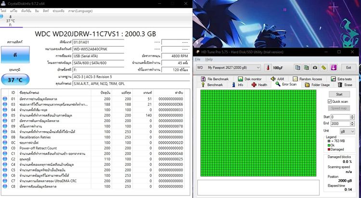Viewport: 361px width, 198px height.
Task: Click the Exit button in HD Tune
Action: click(348, 68)
